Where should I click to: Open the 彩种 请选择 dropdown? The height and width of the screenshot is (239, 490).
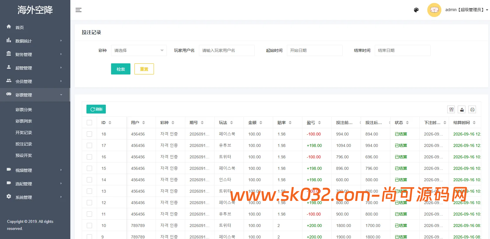point(139,50)
